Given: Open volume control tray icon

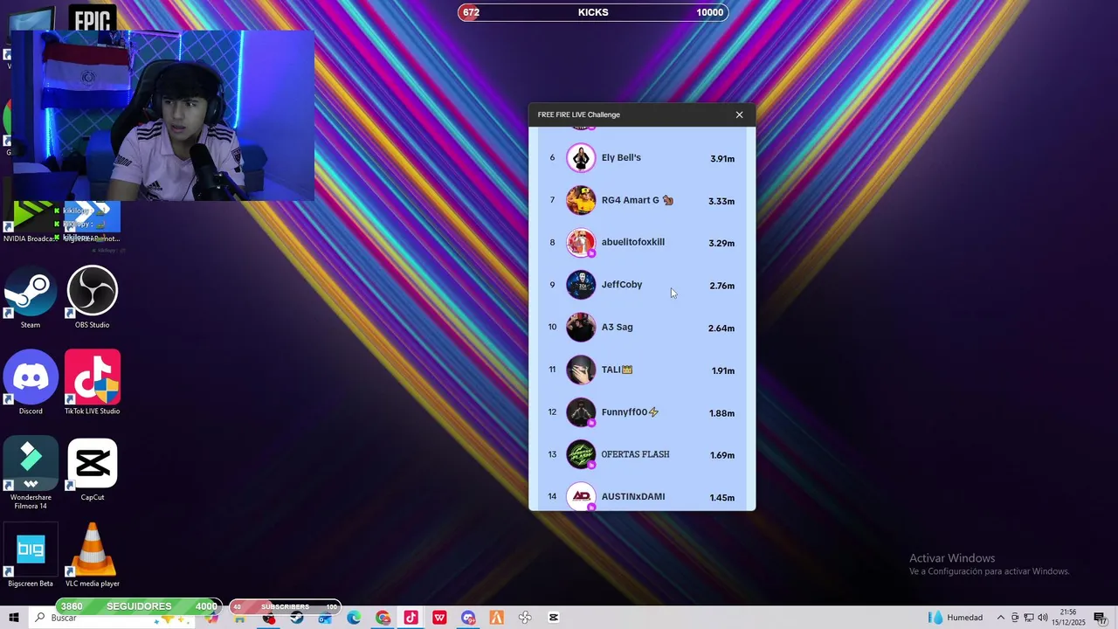Looking at the screenshot, I should coord(1043,618).
